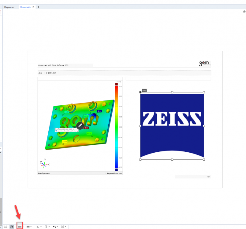Viewport: 246px width, 229px height.
Task: Click the Generated with GOM Software 2021 text
Action: point(54,65)
